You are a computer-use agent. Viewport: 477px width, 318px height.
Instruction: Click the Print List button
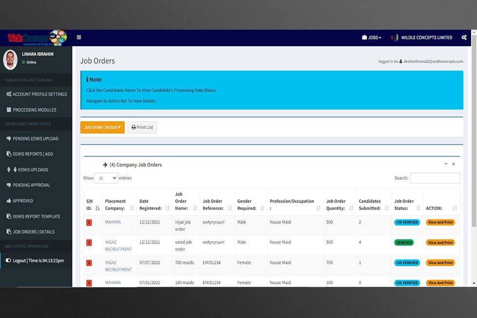(x=142, y=127)
